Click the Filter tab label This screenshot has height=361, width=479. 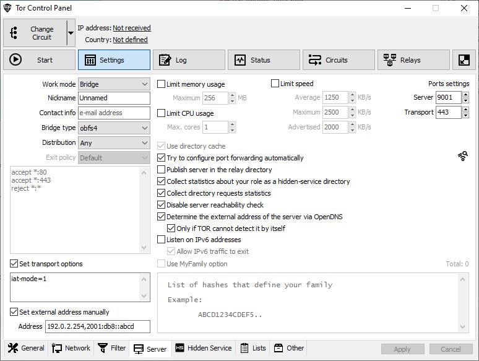pyautogui.click(x=118, y=348)
